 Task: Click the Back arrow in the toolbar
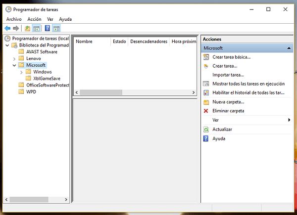pos(7,28)
